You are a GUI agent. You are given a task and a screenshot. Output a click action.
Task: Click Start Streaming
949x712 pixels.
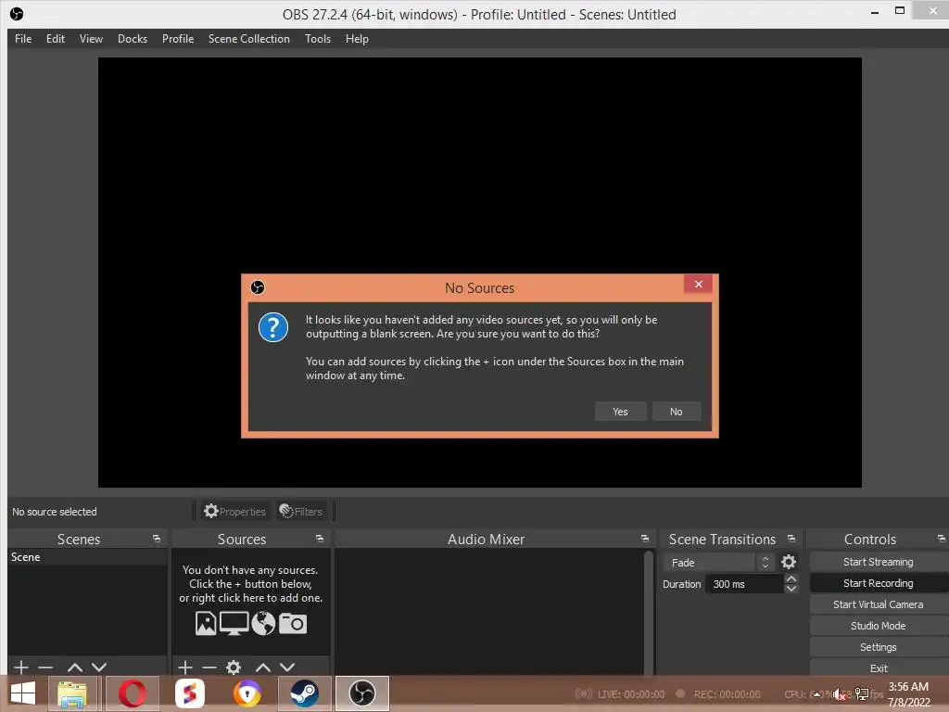tap(879, 562)
